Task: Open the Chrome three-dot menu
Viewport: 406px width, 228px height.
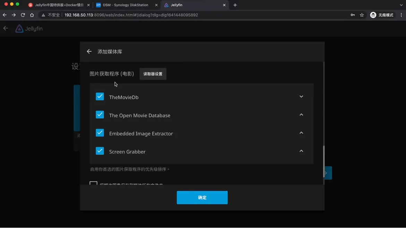Action: coord(401,15)
